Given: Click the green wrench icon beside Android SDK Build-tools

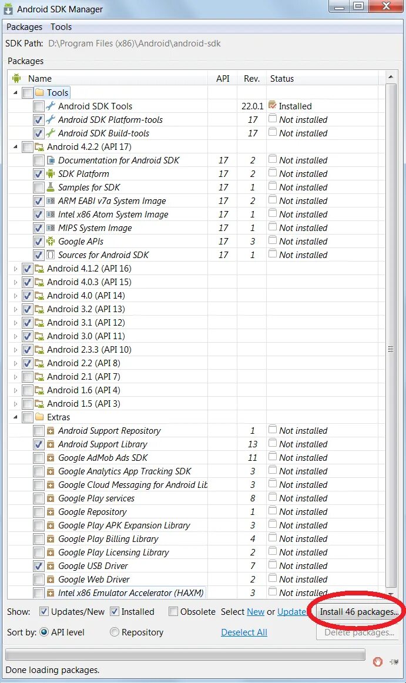Looking at the screenshot, I should pos(51,133).
